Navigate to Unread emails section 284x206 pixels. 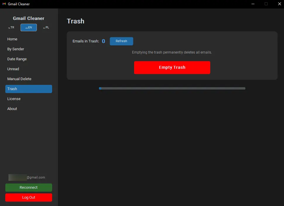[x=29, y=69]
